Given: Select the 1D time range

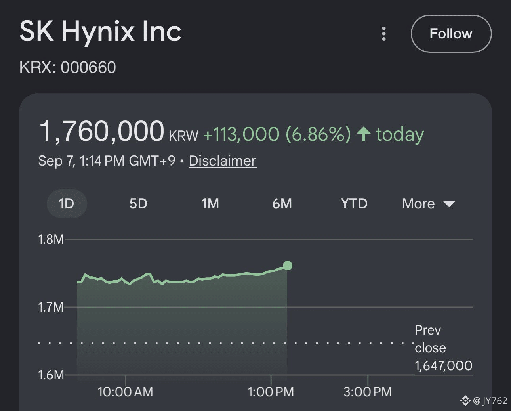Looking at the screenshot, I should [67, 204].
